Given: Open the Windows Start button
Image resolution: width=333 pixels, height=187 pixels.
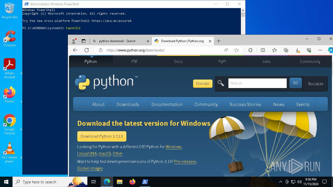Looking at the screenshot, I should click(6, 182).
